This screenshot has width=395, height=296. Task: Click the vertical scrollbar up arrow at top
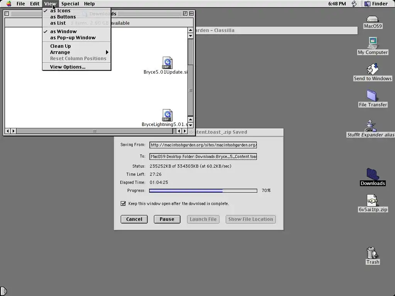pos(191,30)
